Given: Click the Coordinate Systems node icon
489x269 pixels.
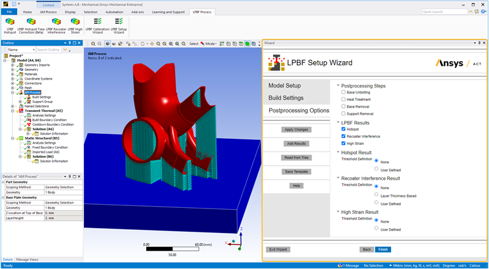Looking at the screenshot, I should (21, 78).
